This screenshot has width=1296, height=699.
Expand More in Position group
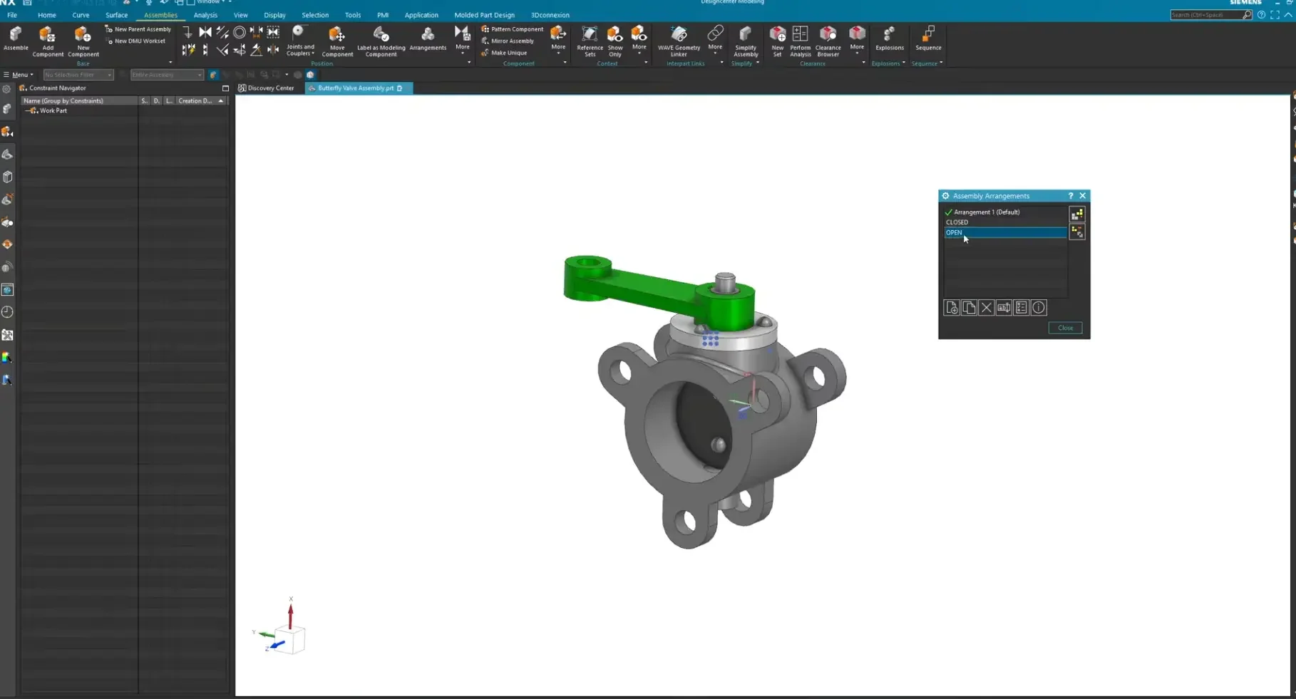point(463,40)
